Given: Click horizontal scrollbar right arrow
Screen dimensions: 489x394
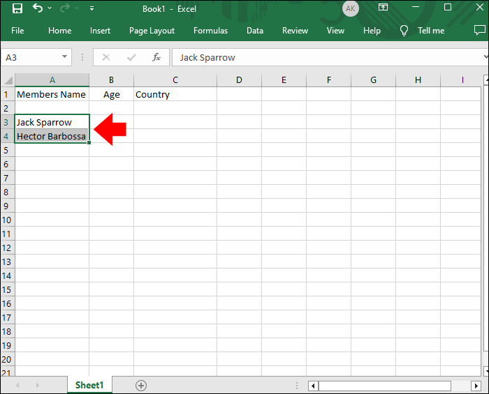Looking at the screenshot, I should coord(476,386).
